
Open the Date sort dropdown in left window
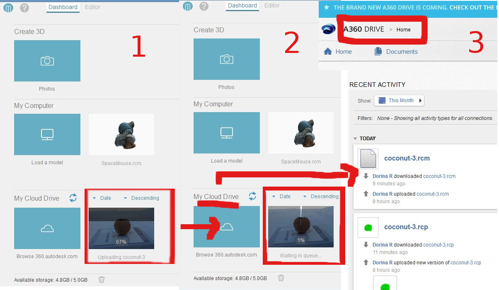(x=102, y=198)
